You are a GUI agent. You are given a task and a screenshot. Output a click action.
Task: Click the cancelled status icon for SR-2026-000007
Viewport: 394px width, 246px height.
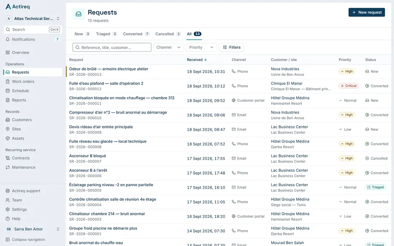coord(367,158)
